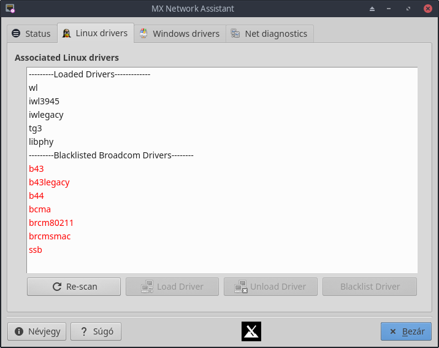
Task: Click the Associated Linux drivers heading
Action: (x=67, y=58)
